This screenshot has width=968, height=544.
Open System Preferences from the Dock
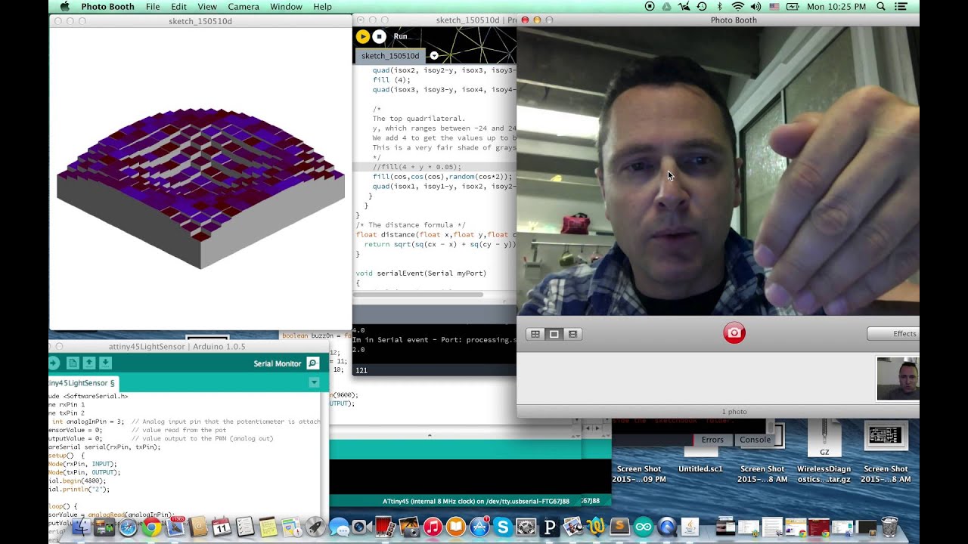click(526, 527)
